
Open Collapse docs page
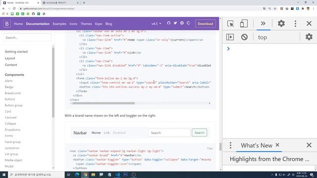click(x=10, y=124)
